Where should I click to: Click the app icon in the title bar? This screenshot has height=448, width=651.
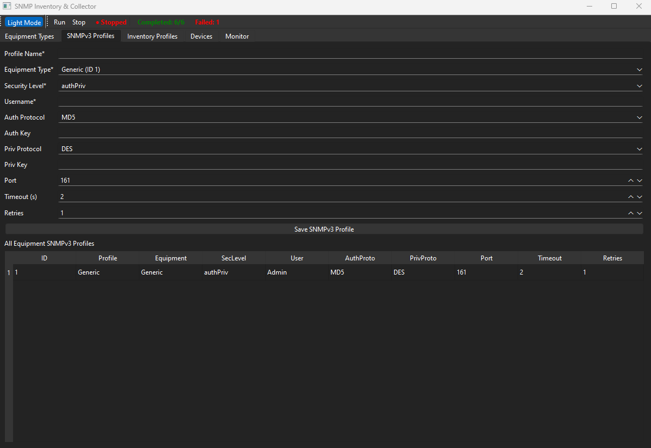point(7,6)
